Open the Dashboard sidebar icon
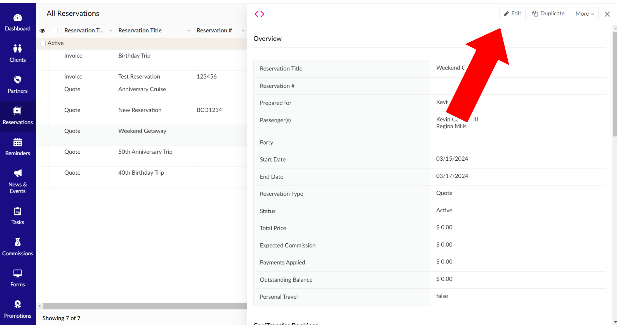Image resolution: width=617 pixels, height=328 pixels. tap(18, 18)
